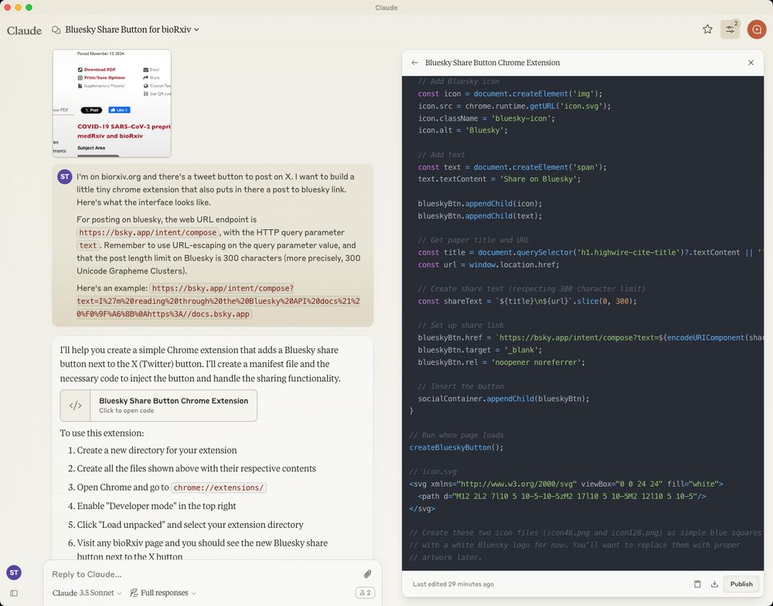This screenshot has height=606, width=773.
Task: Click 'text' query parameter inline code
Action: click(x=88, y=245)
